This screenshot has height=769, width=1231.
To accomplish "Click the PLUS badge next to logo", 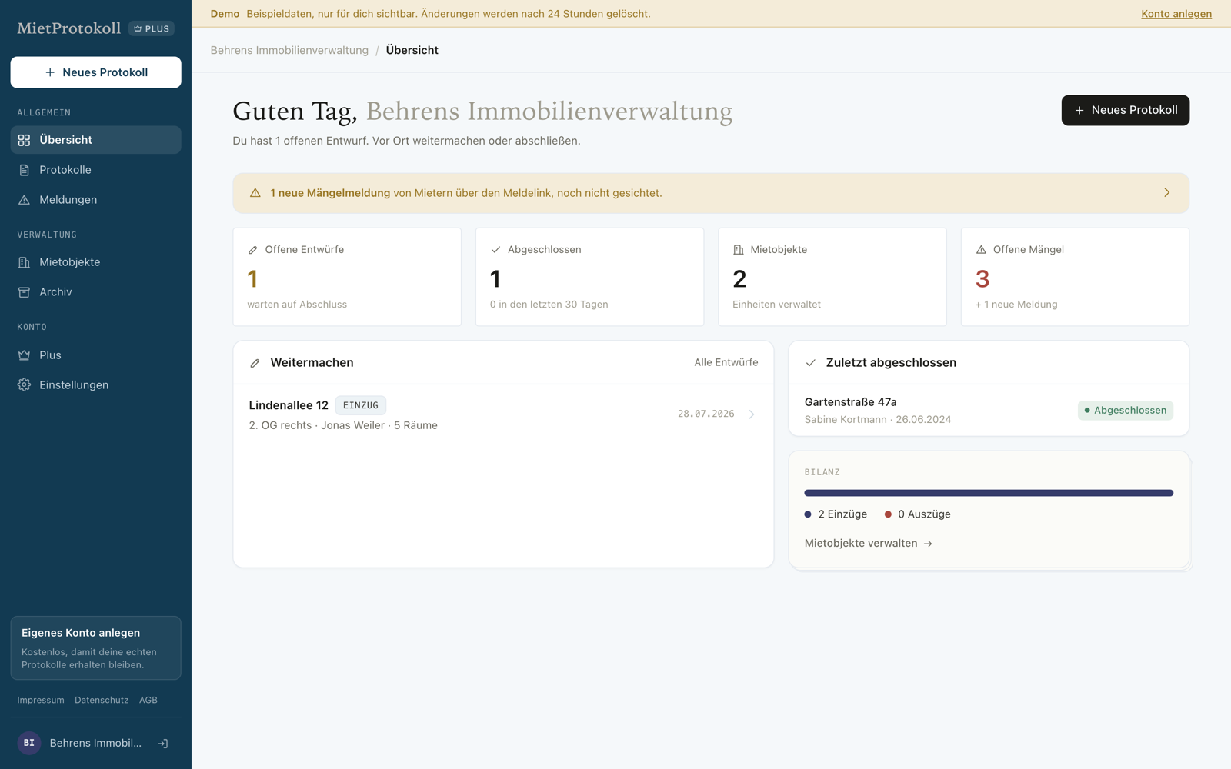I will pyautogui.click(x=152, y=28).
